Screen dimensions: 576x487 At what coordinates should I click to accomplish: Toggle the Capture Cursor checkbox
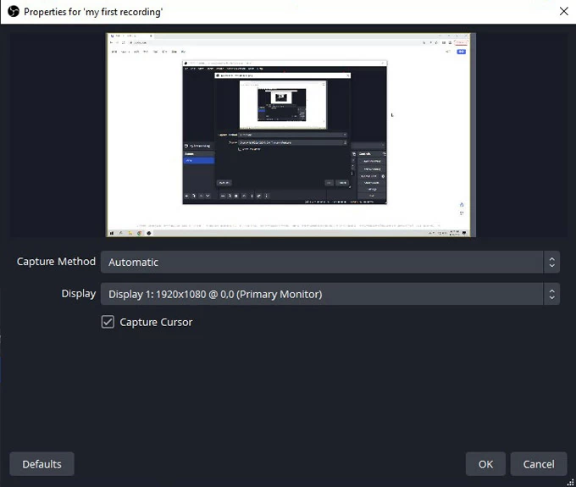pyautogui.click(x=108, y=322)
